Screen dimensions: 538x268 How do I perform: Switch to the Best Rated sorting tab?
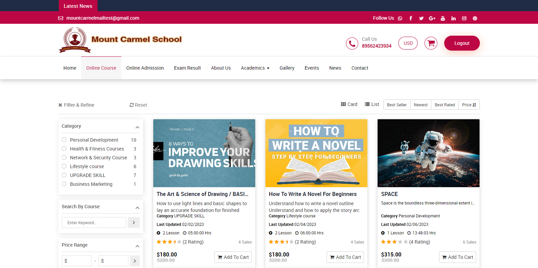point(445,105)
